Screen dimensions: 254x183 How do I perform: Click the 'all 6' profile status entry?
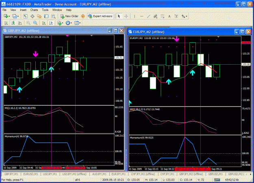point(78,180)
